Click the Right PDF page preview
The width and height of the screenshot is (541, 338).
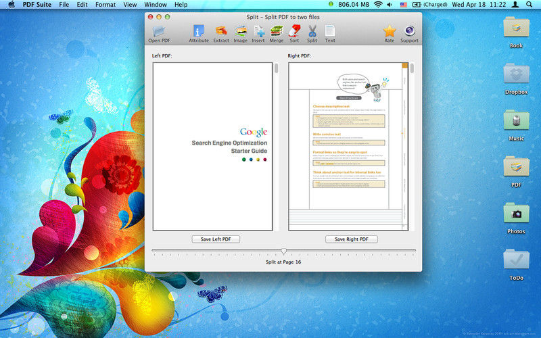(x=348, y=147)
